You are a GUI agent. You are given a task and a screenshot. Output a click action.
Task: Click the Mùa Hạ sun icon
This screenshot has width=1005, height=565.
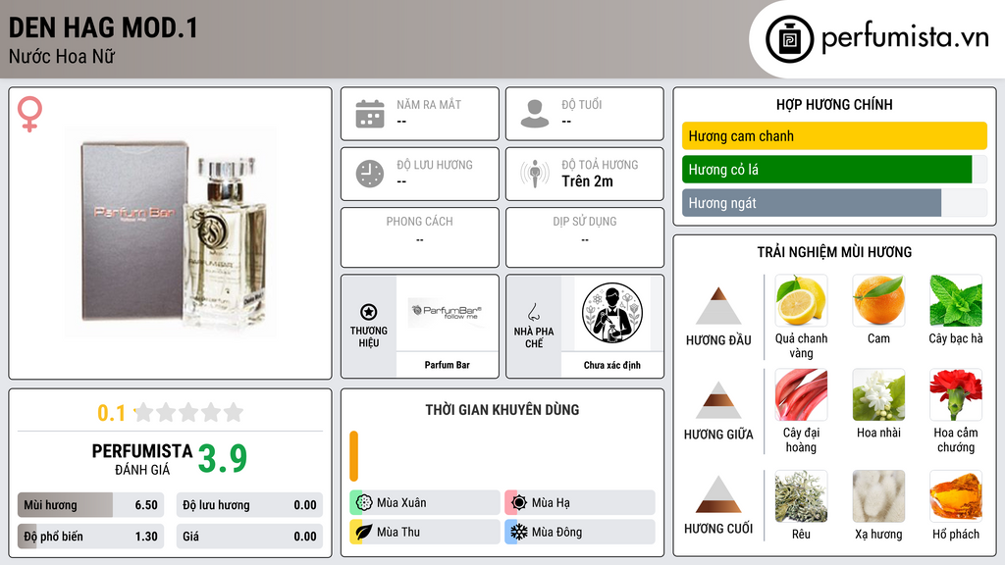point(519,503)
